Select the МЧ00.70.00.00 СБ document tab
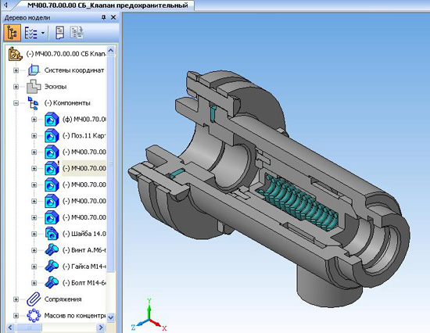This screenshot has height=333, width=430. click(108, 5)
